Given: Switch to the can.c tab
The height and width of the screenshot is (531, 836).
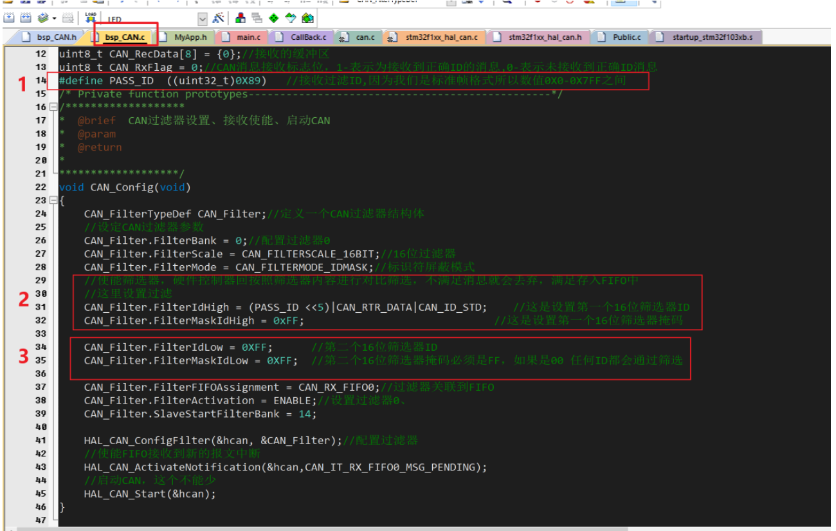Looking at the screenshot, I should (x=359, y=37).
